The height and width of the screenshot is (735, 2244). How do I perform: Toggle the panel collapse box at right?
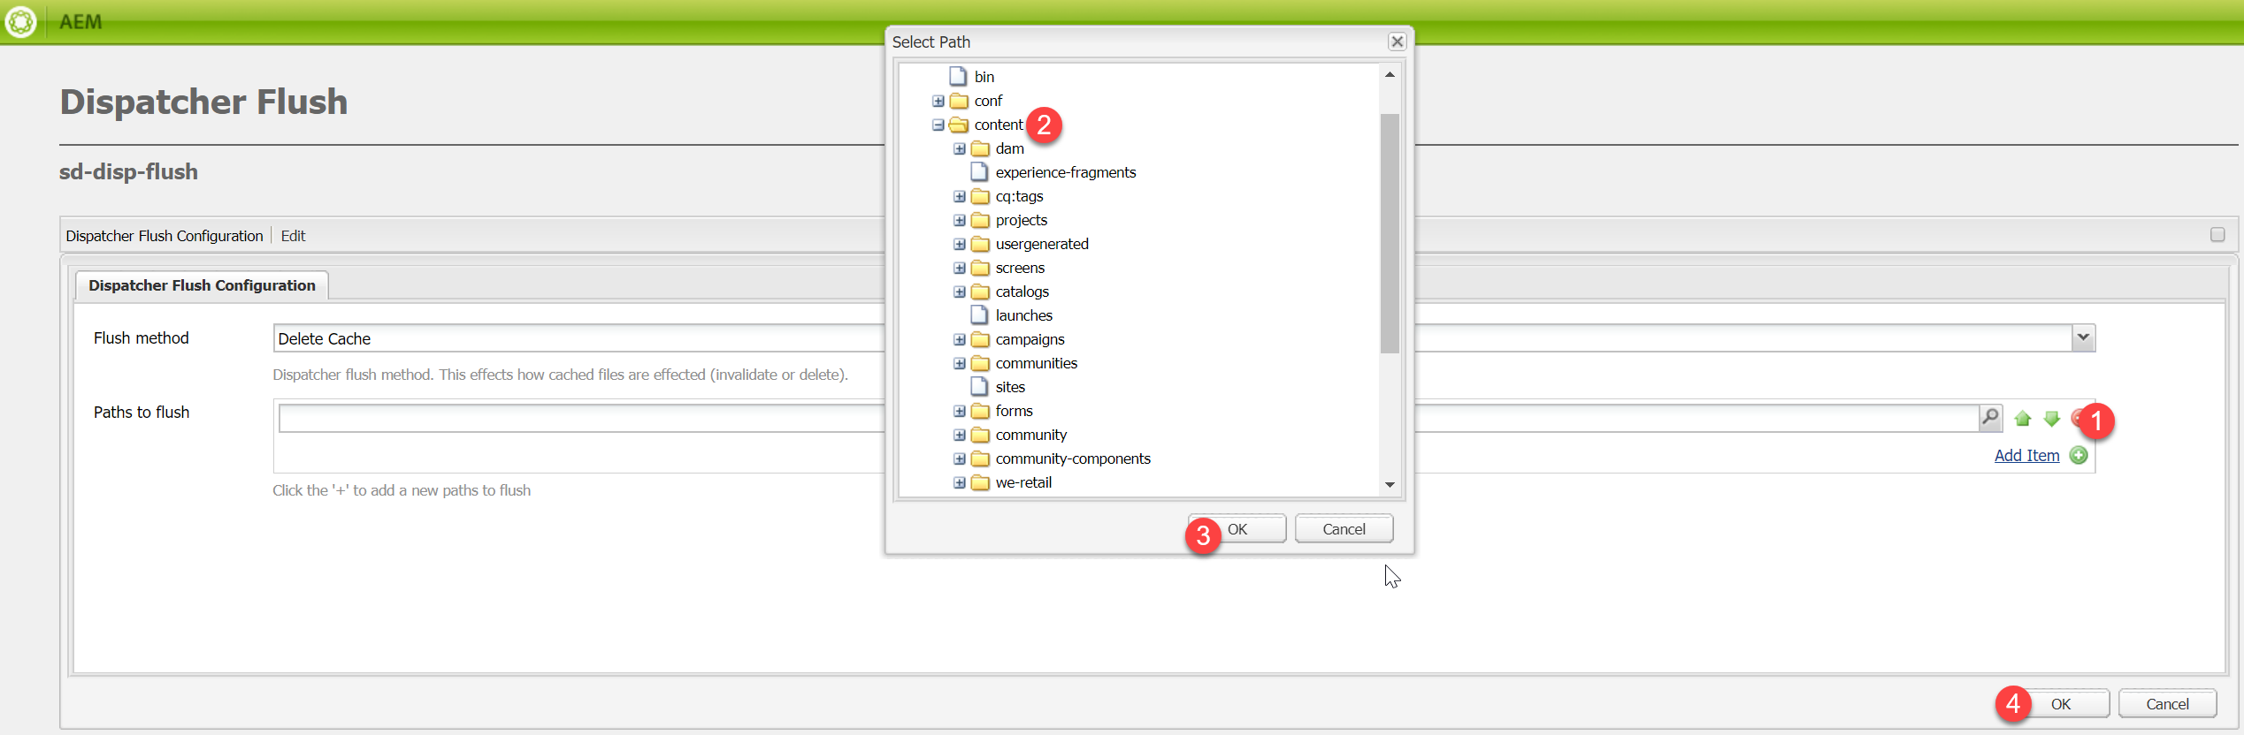pyautogui.click(x=2217, y=235)
